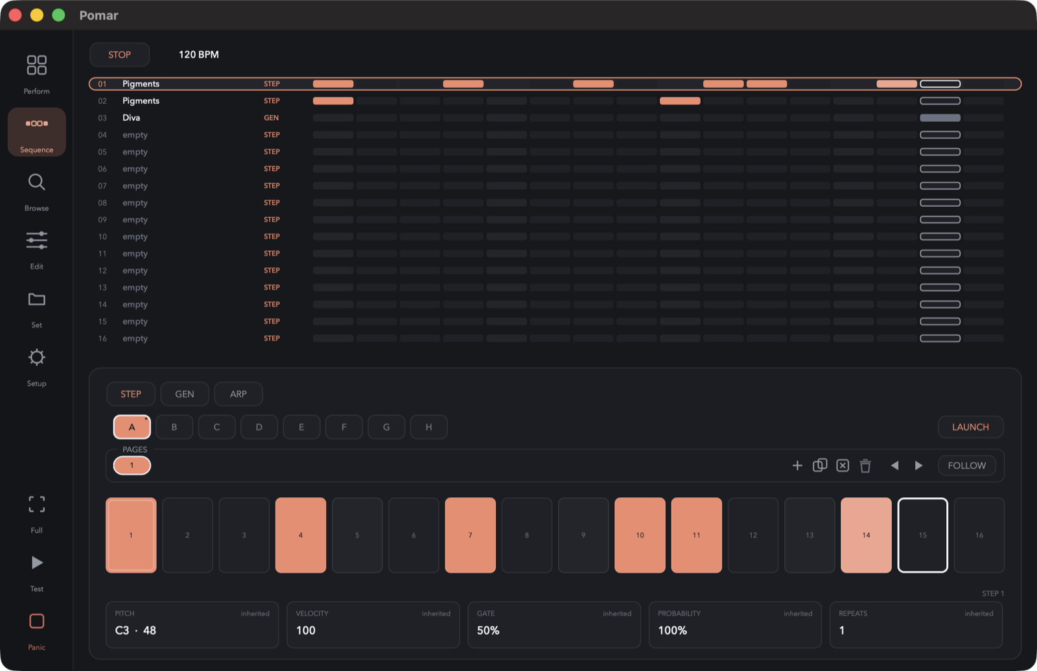1037x671 pixels.
Task: Toggle step pad 10
Action: 640,536
